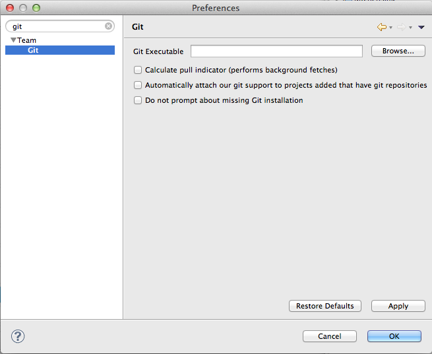
Task: Check Do not prompt about missing Git
Action: point(138,100)
